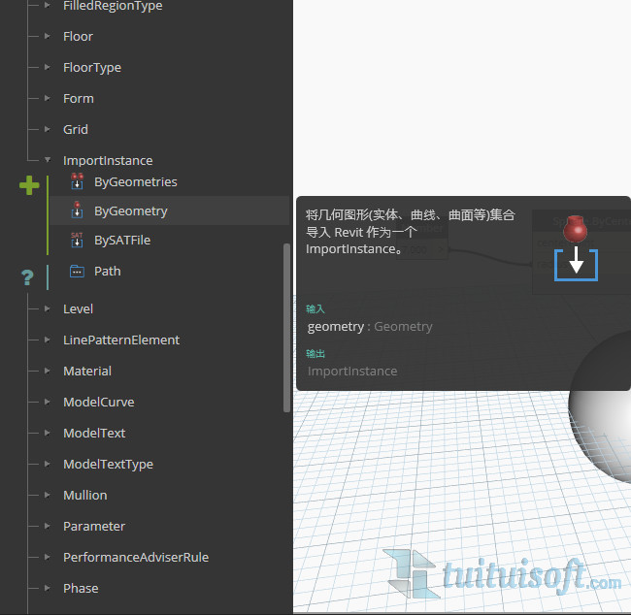Open the Parameter category
Viewport: 631px width, 615px height.
pos(94,526)
